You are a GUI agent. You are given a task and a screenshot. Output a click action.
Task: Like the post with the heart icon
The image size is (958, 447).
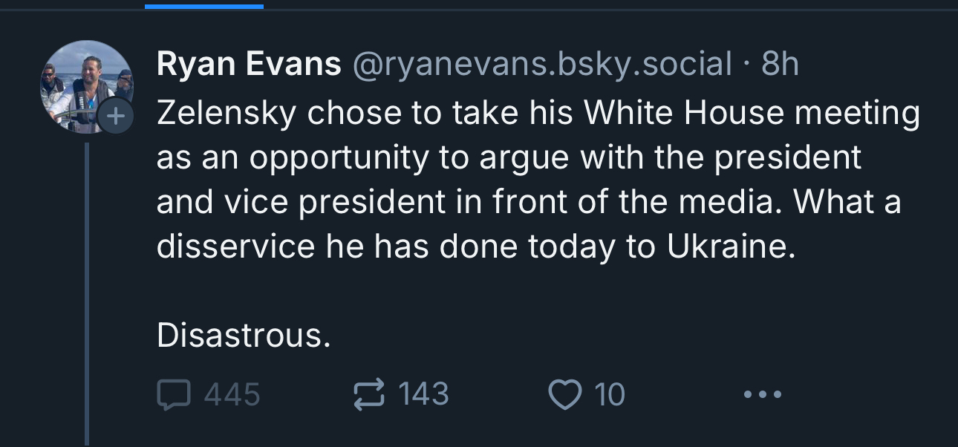565,394
